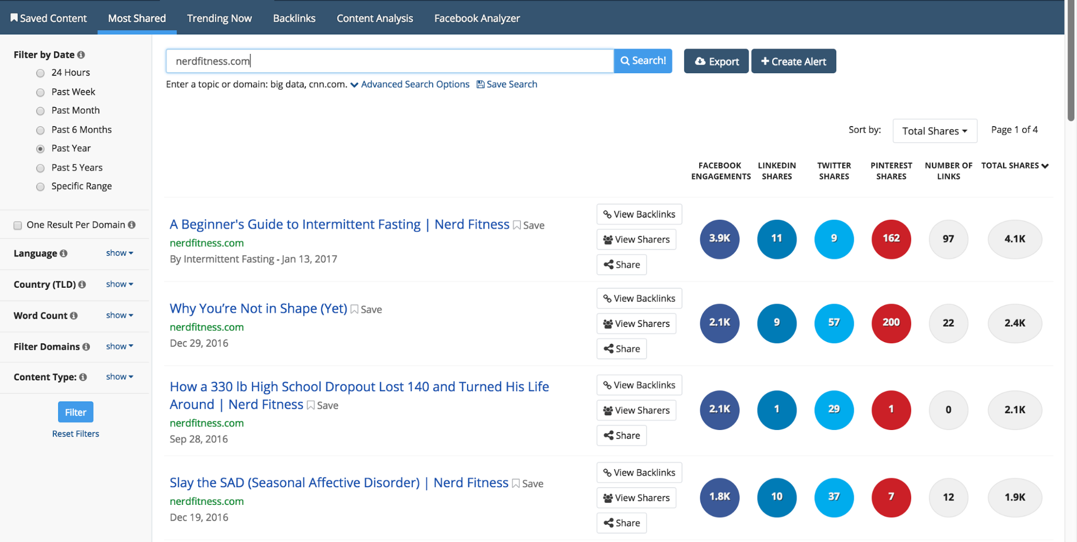Screen dimensions: 1077x542
Task: Switch to the Most Shared tab
Action: (x=137, y=18)
